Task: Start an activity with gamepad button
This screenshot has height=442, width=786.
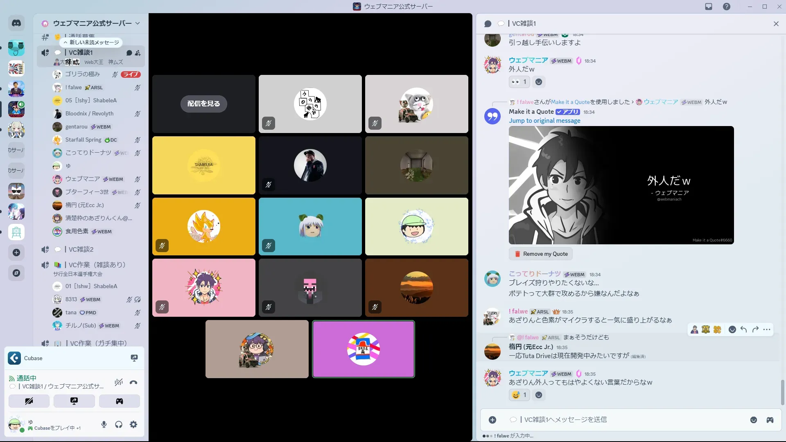Action: [x=119, y=401]
